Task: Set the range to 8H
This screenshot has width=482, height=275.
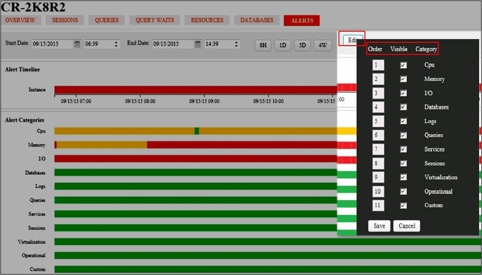Action: pyautogui.click(x=263, y=45)
